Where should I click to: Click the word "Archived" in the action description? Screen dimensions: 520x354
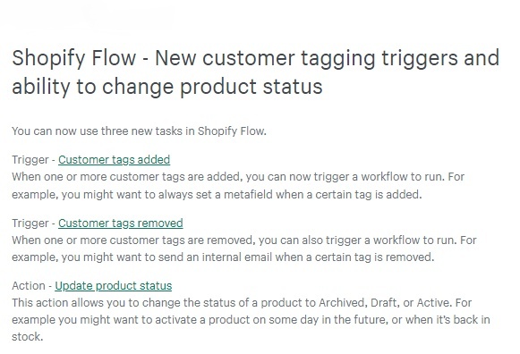point(342,303)
